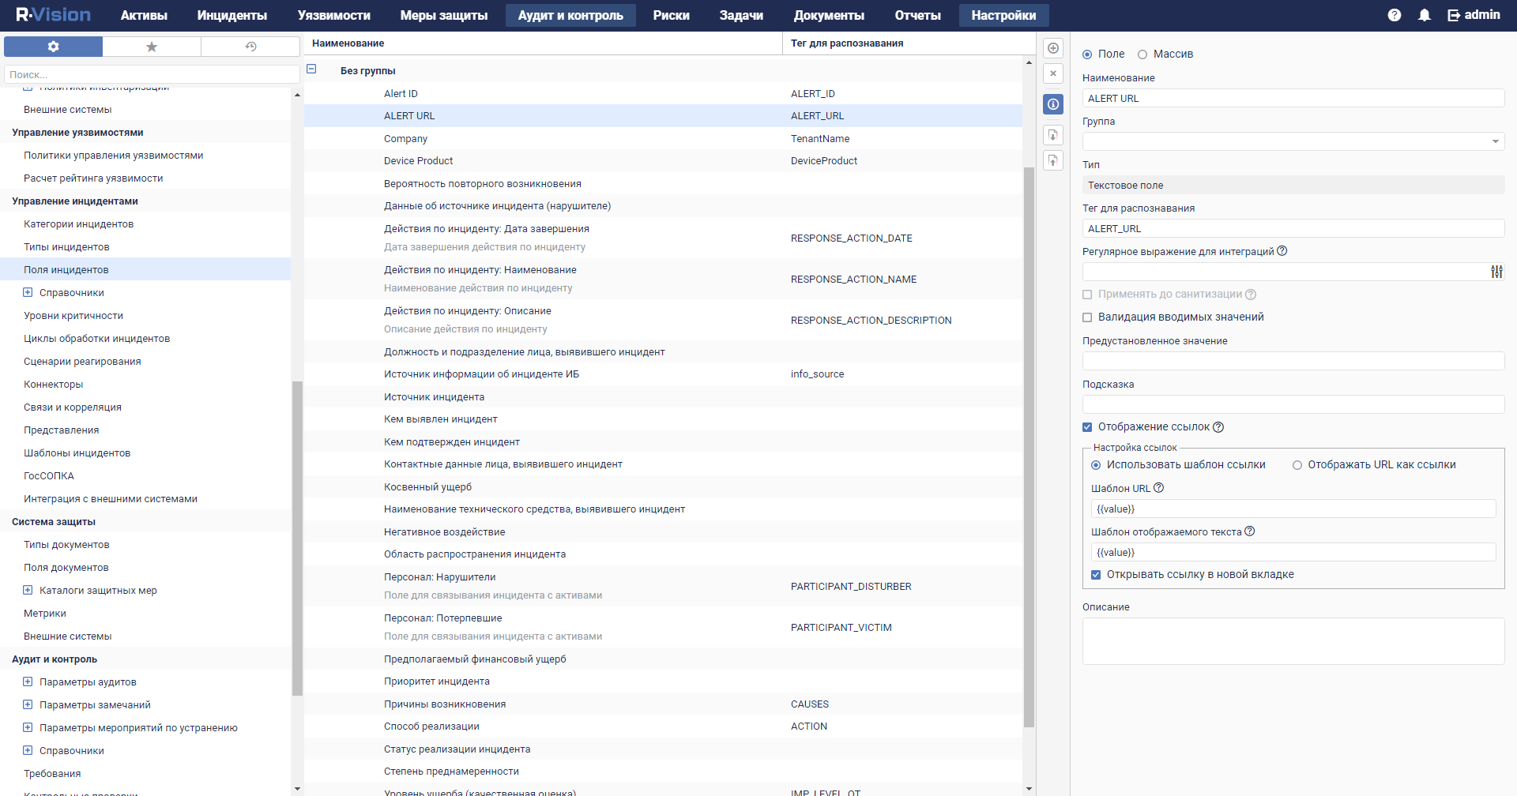Open the history clock tab
Screen dimensions: 1517x796
(250, 47)
